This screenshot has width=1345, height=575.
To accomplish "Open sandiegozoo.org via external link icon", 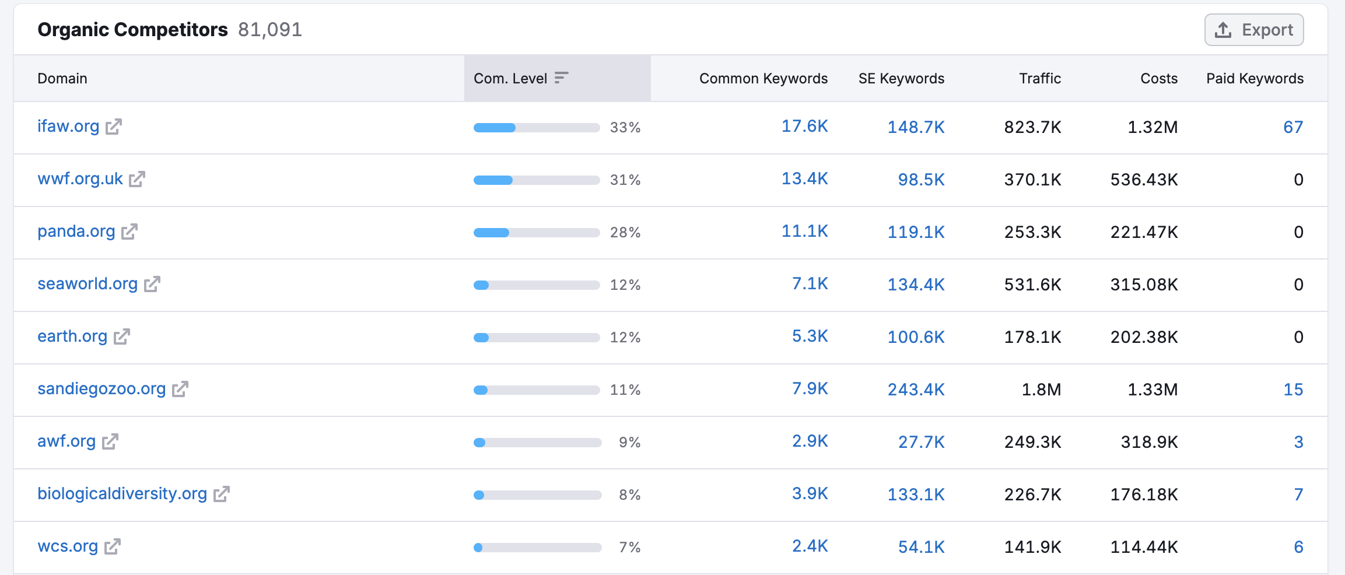I will (x=181, y=390).
